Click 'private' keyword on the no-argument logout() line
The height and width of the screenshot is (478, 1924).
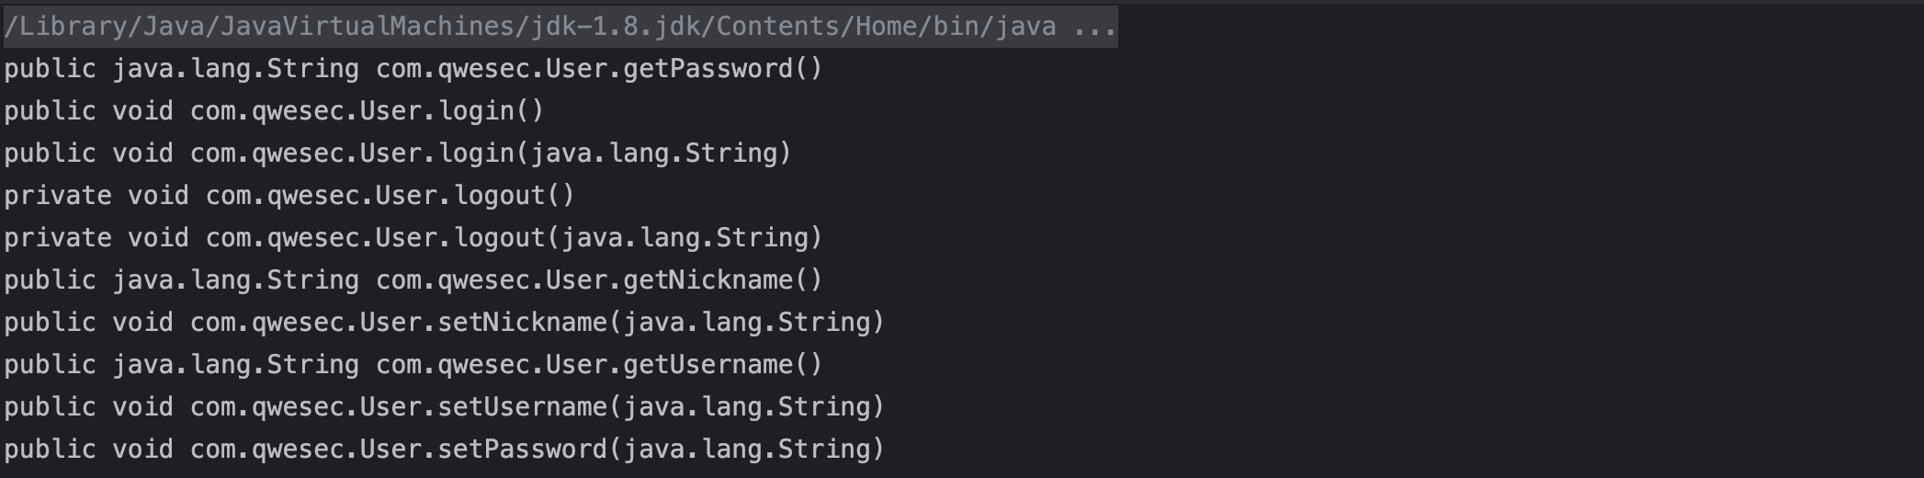coord(57,196)
